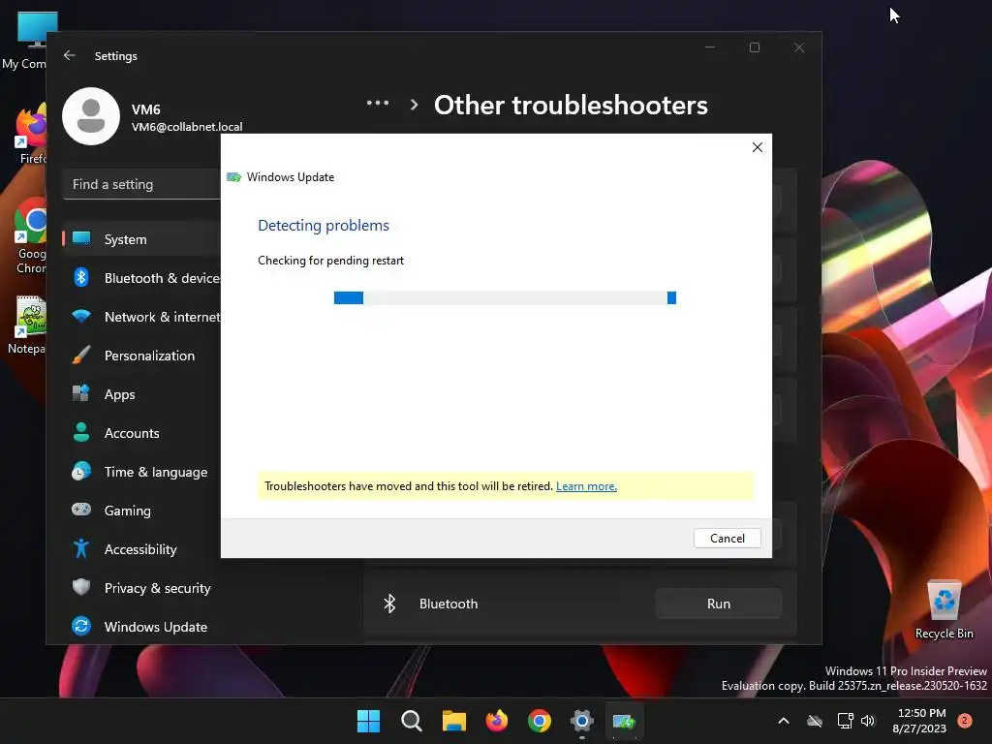
Task: Open the Windows Start menu
Action: click(368, 721)
